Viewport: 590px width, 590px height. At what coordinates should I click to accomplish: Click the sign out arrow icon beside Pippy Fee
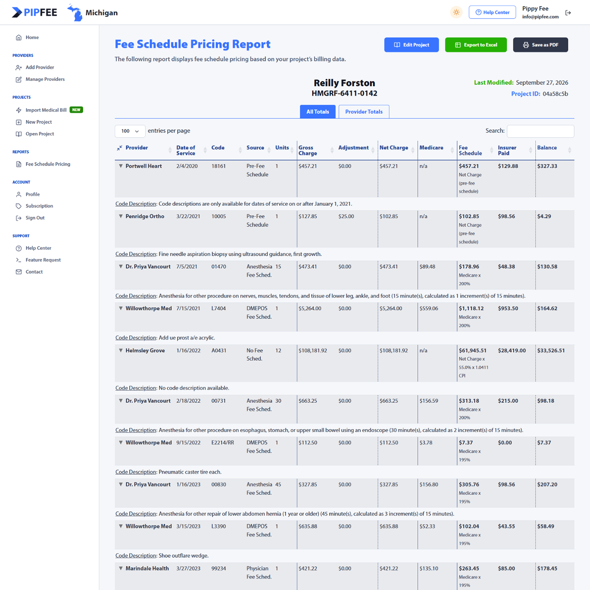tap(568, 13)
